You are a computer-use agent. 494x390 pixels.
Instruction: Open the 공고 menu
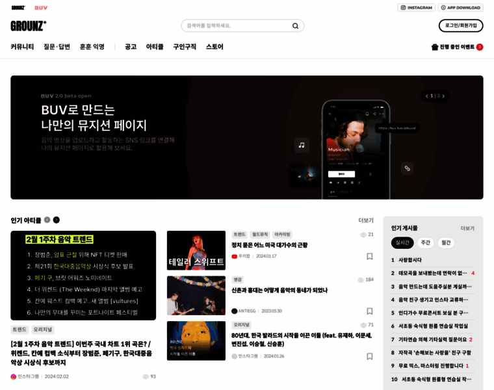pyautogui.click(x=131, y=47)
